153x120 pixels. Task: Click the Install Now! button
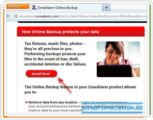[x=41, y=74]
